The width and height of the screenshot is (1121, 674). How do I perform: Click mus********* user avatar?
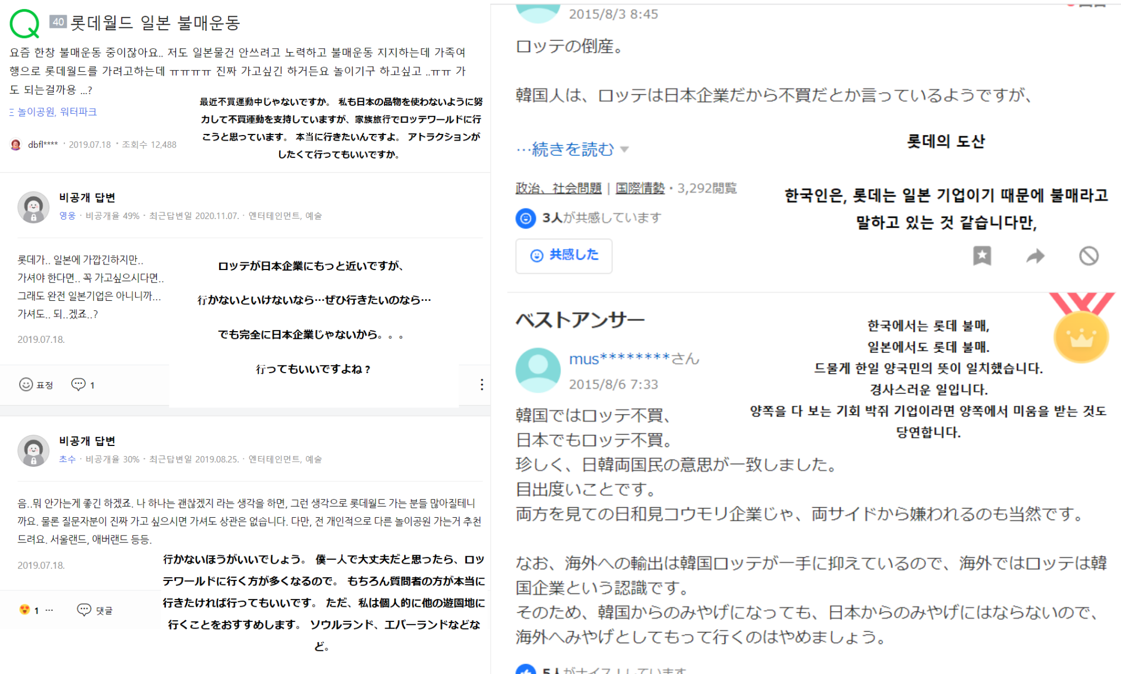click(x=538, y=370)
